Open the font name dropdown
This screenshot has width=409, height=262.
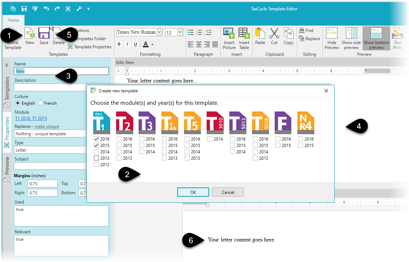click(159, 32)
